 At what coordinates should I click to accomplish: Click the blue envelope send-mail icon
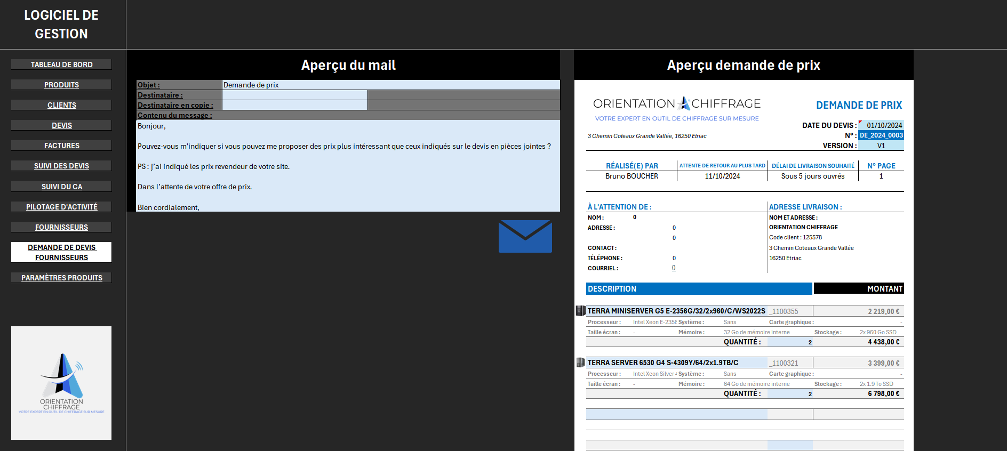click(525, 236)
